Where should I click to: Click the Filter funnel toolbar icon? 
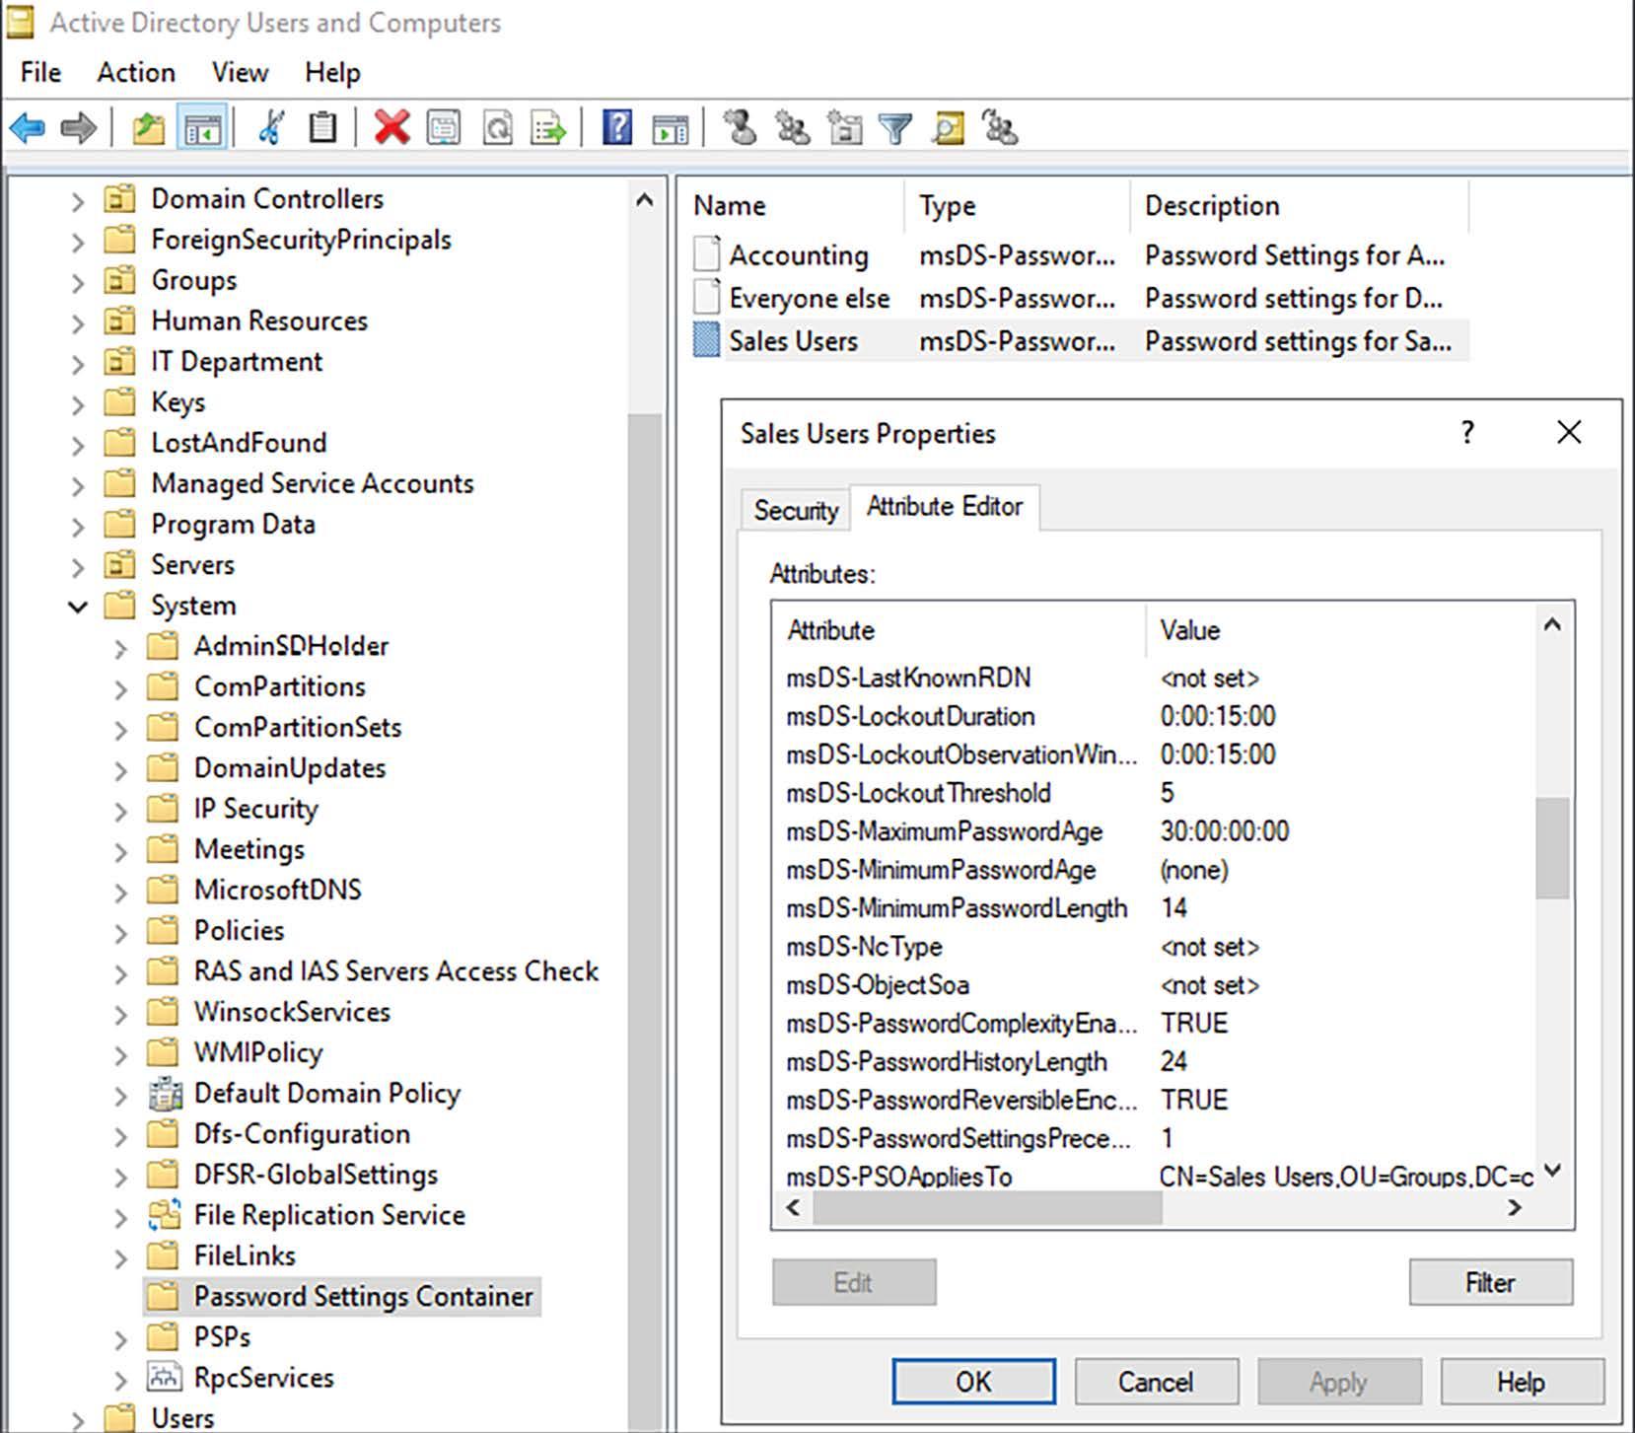895,128
